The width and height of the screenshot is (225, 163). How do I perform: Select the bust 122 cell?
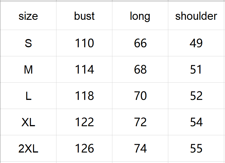tap(84, 122)
